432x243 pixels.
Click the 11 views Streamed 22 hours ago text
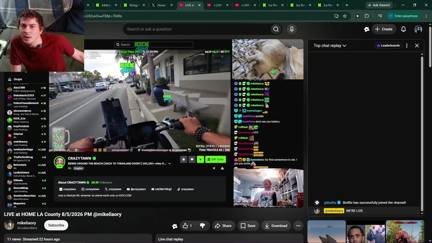(x=33, y=239)
